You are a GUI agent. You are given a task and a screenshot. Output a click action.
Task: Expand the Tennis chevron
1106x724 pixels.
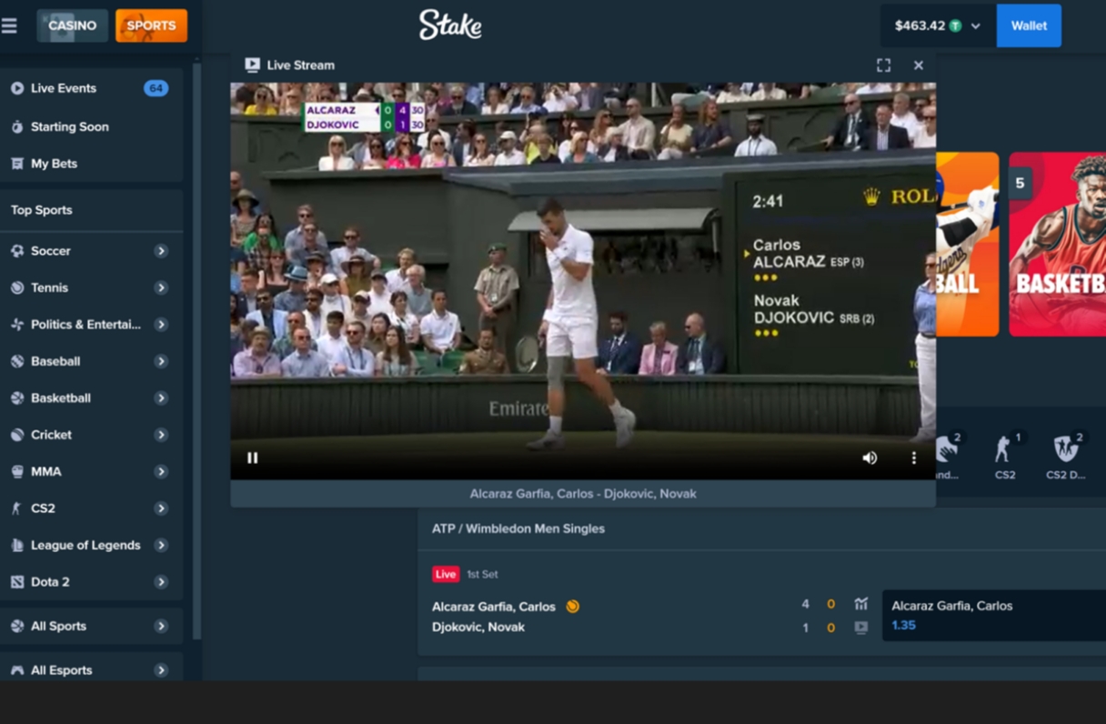[161, 287]
